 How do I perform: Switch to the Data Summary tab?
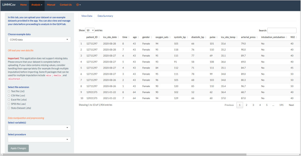(105, 16)
